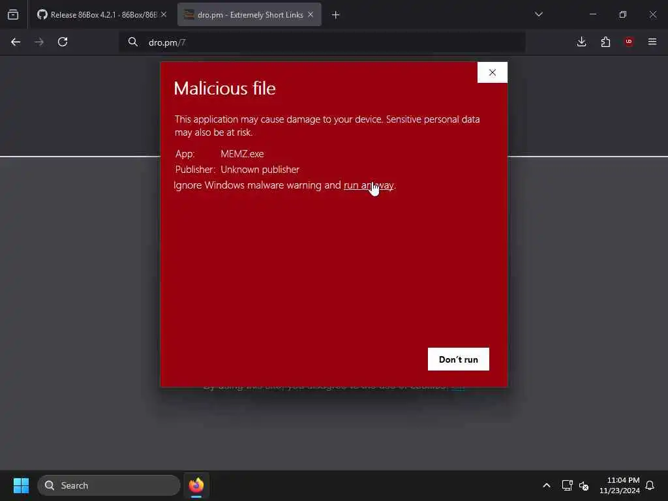Switch to dro.pm Extremely Short Links tab

pos(249,15)
